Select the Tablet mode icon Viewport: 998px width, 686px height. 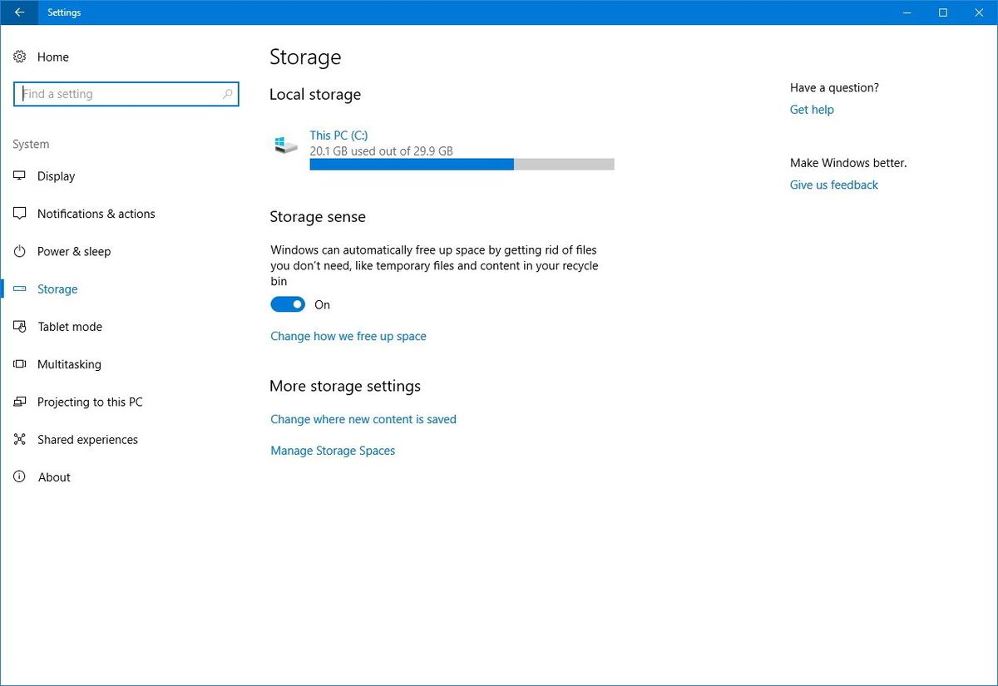[20, 327]
